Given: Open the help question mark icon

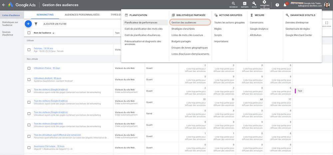Looking at the screenshot, I should point(277,5).
